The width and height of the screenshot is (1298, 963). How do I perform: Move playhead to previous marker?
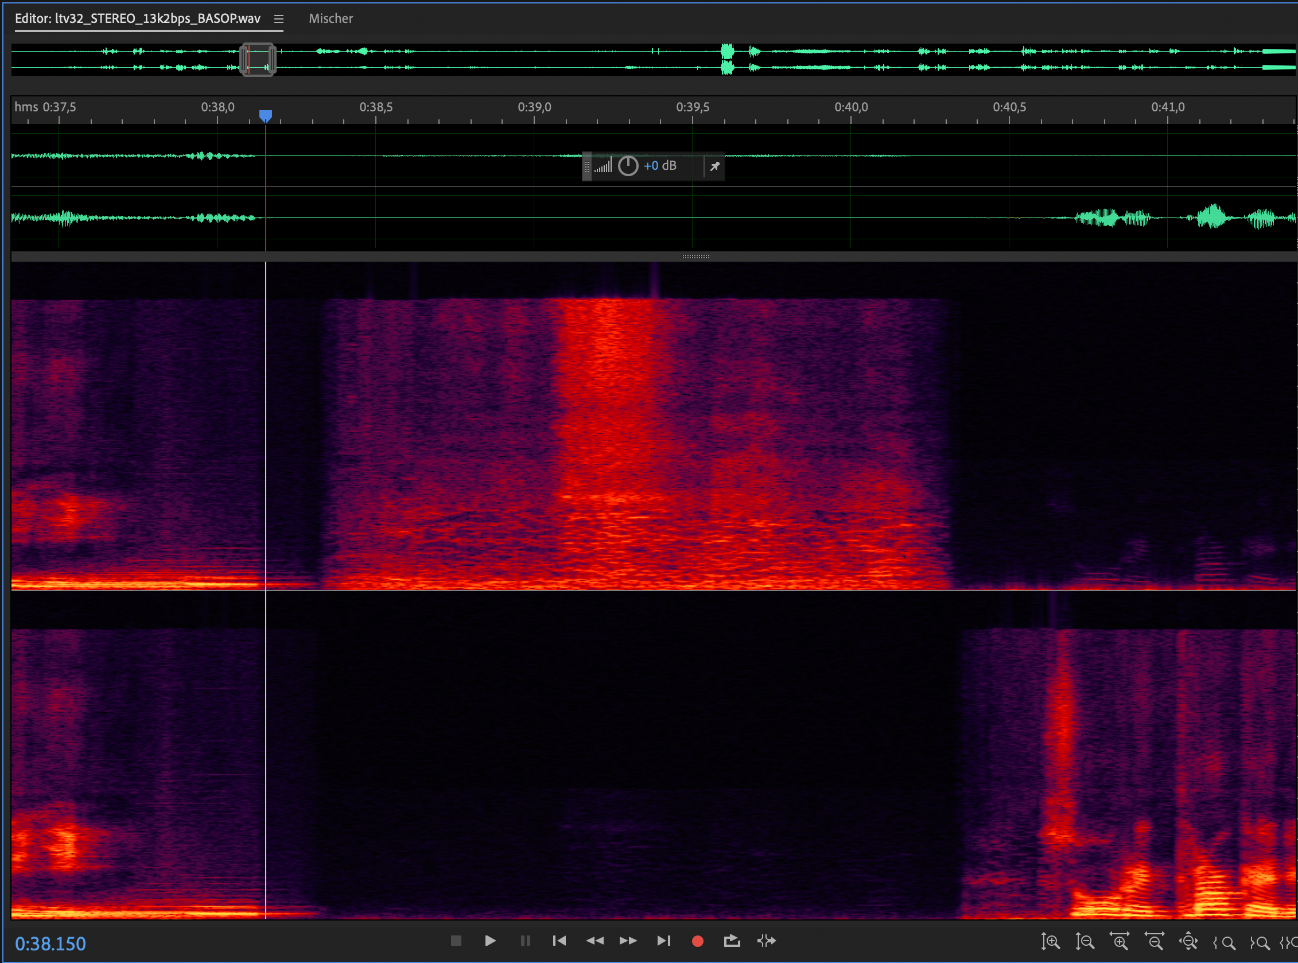tap(559, 941)
